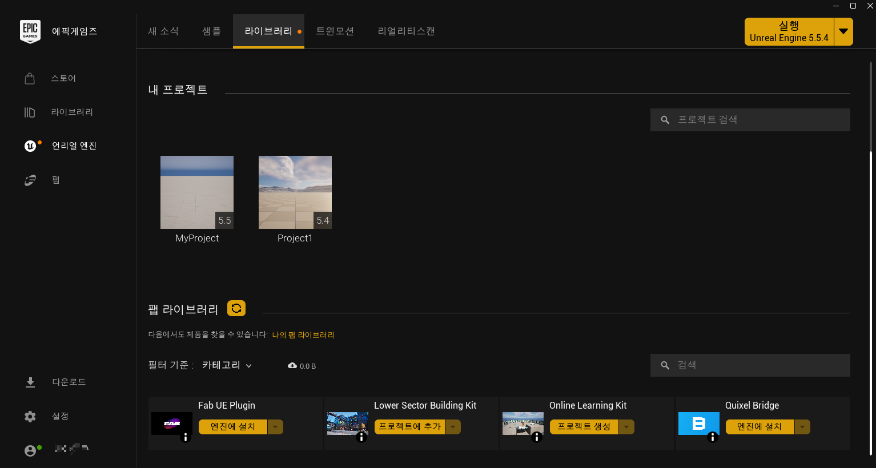Click the 0.0 B storage size text

point(308,366)
